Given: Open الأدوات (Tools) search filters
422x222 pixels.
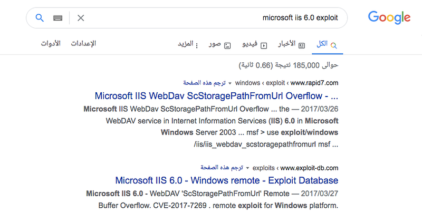Looking at the screenshot, I should point(51,43).
